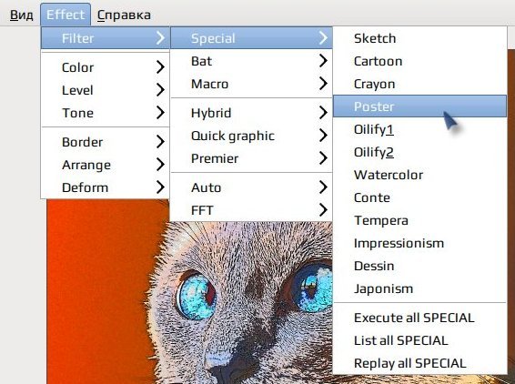
Task: Open the Справка menu
Action: click(124, 15)
